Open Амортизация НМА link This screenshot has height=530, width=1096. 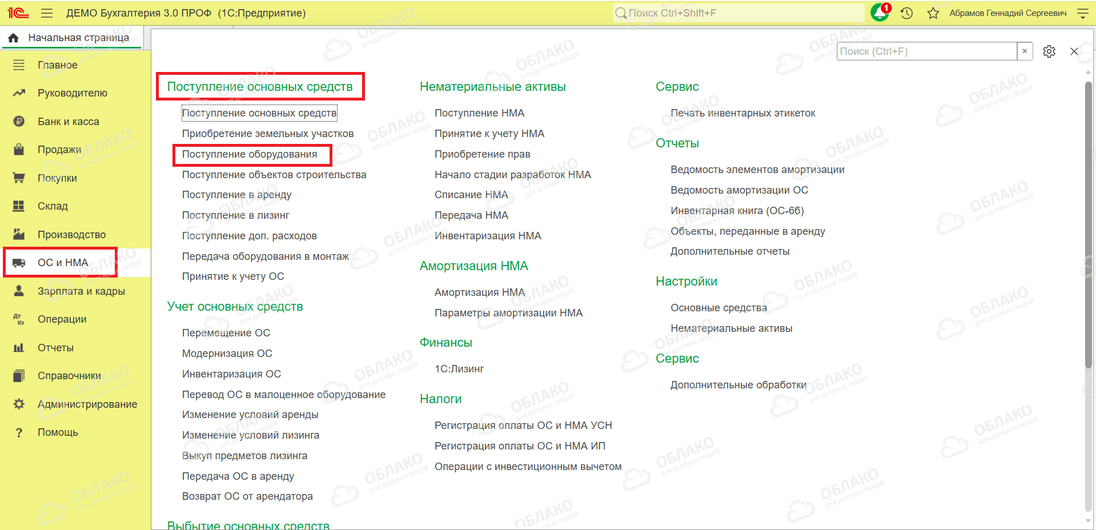[480, 292]
